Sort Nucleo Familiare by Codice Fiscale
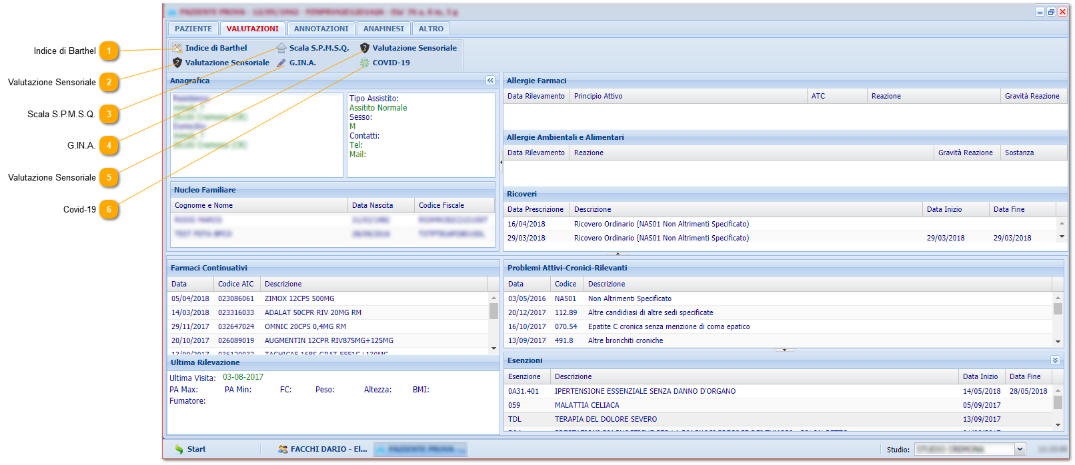This screenshot has height=465, width=1075. 454,205
